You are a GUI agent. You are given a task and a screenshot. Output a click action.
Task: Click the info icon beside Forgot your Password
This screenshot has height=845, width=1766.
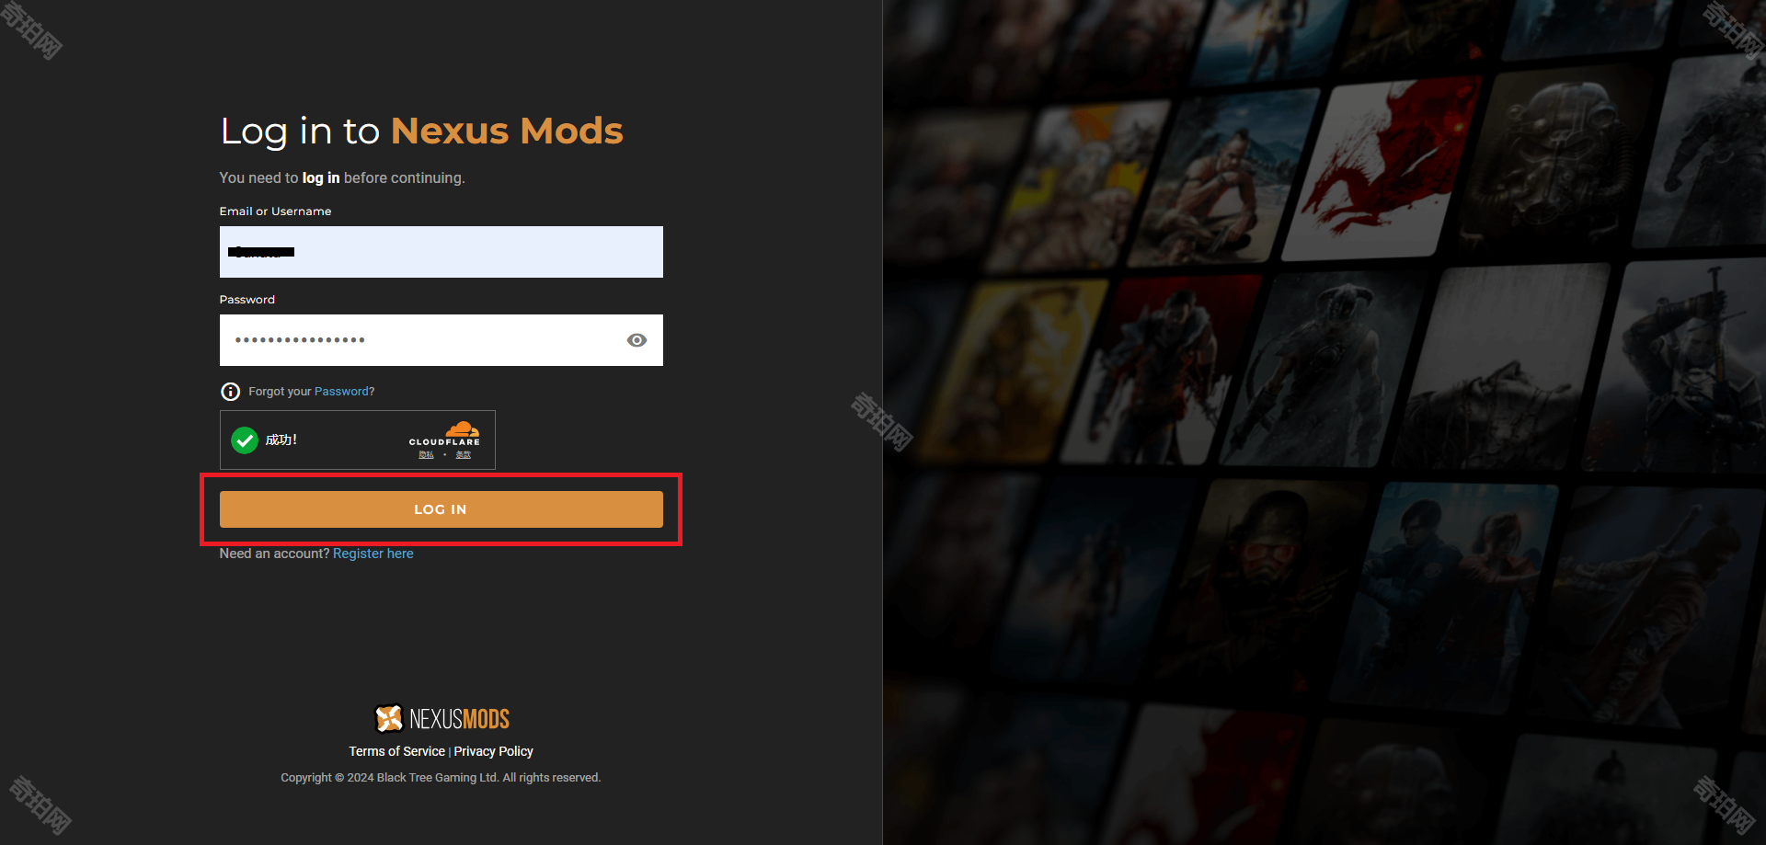click(x=231, y=392)
